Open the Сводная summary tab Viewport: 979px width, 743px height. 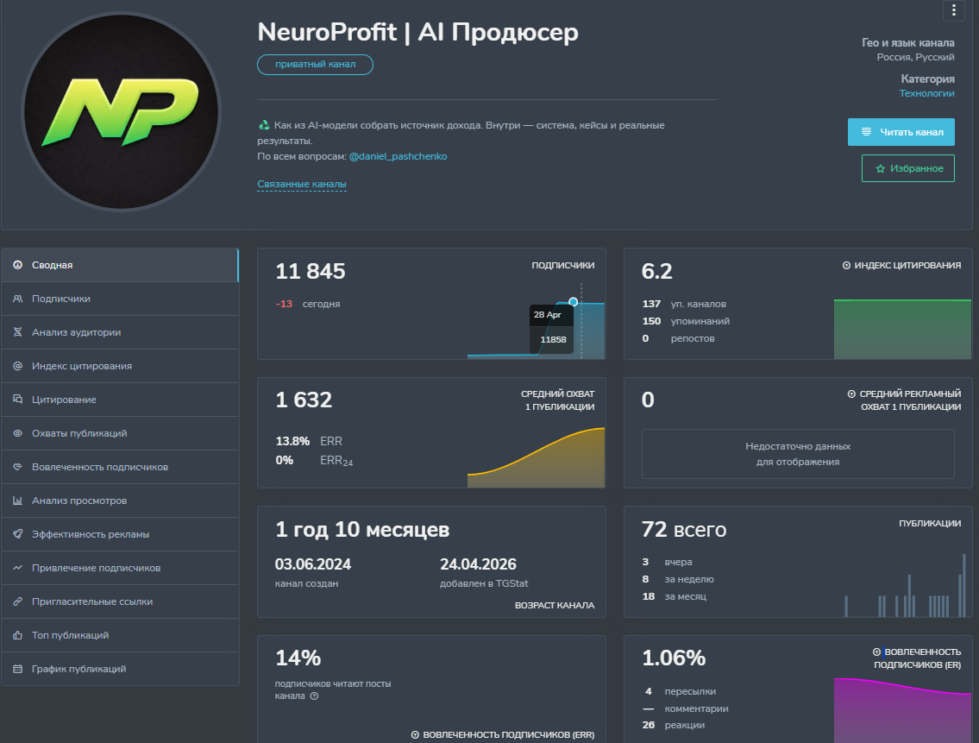(x=120, y=265)
